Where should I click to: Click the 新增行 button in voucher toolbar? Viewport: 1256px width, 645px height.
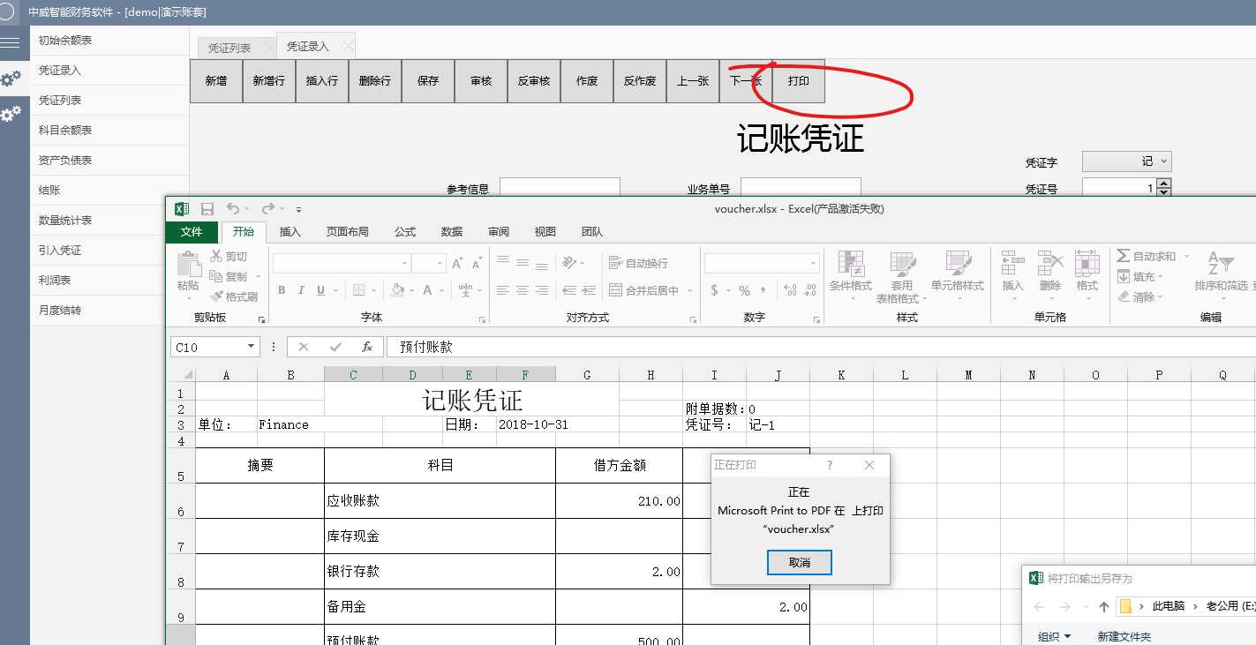pos(269,80)
